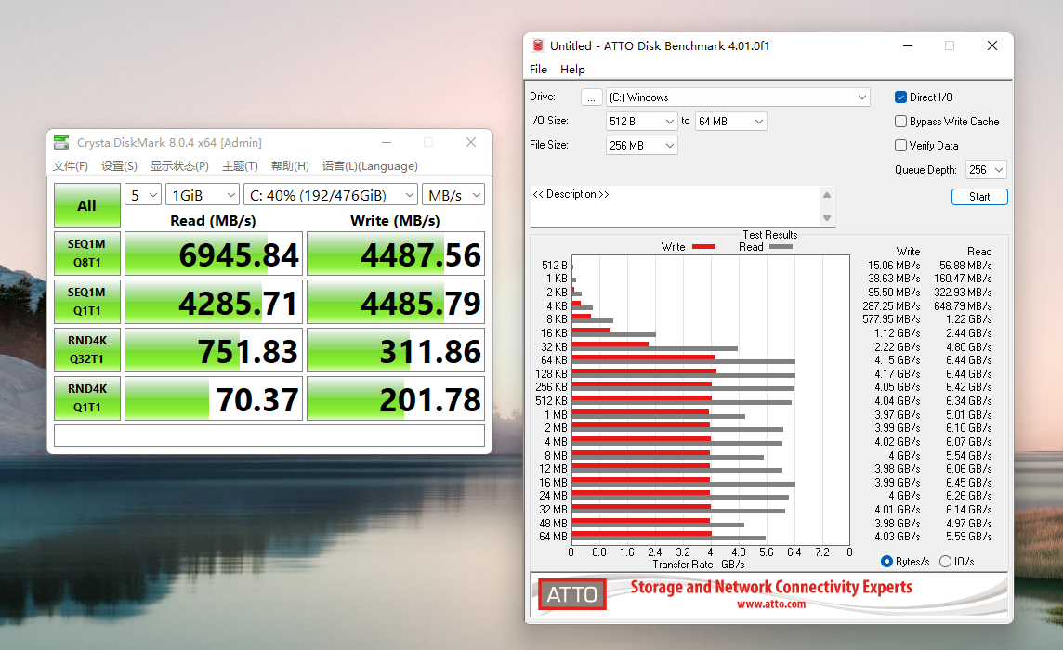Screen dimensions: 1063x650
Task: Open the ATTO Help menu
Action: [x=572, y=69]
